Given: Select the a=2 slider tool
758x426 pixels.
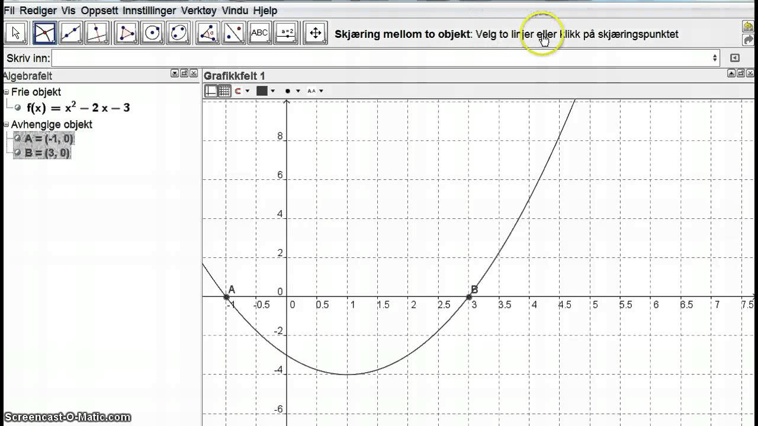Looking at the screenshot, I should pyautogui.click(x=287, y=33).
